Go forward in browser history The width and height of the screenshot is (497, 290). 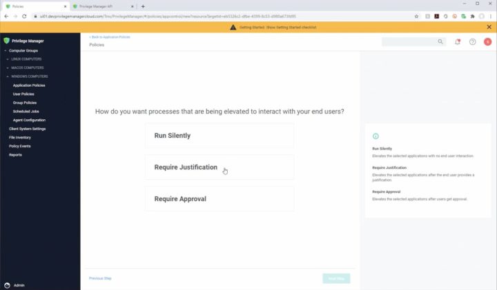pos(15,16)
